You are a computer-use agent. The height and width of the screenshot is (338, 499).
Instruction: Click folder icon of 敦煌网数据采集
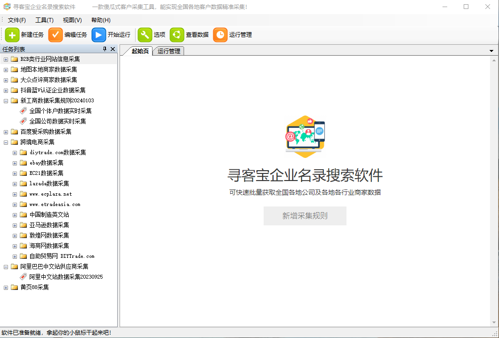tap(23, 235)
